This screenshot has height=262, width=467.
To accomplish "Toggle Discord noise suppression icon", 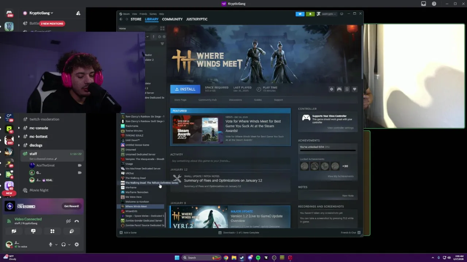I will tap(68, 221).
